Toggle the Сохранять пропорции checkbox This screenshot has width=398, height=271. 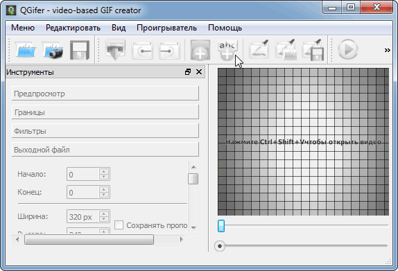pos(119,225)
